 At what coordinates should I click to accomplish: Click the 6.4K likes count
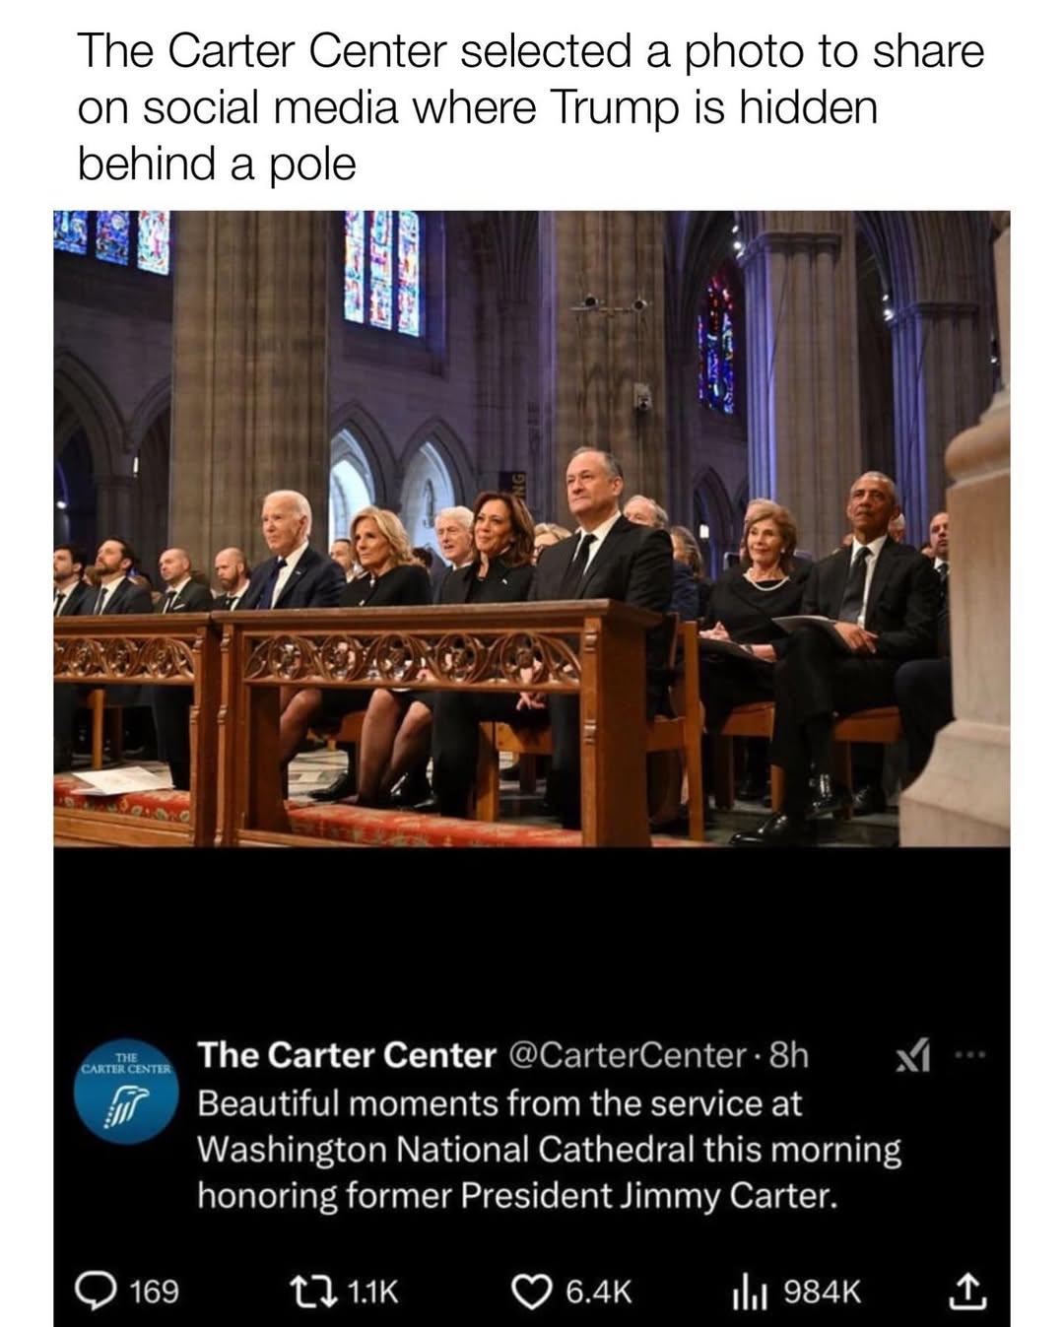pyautogui.click(x=598, y=1292)
